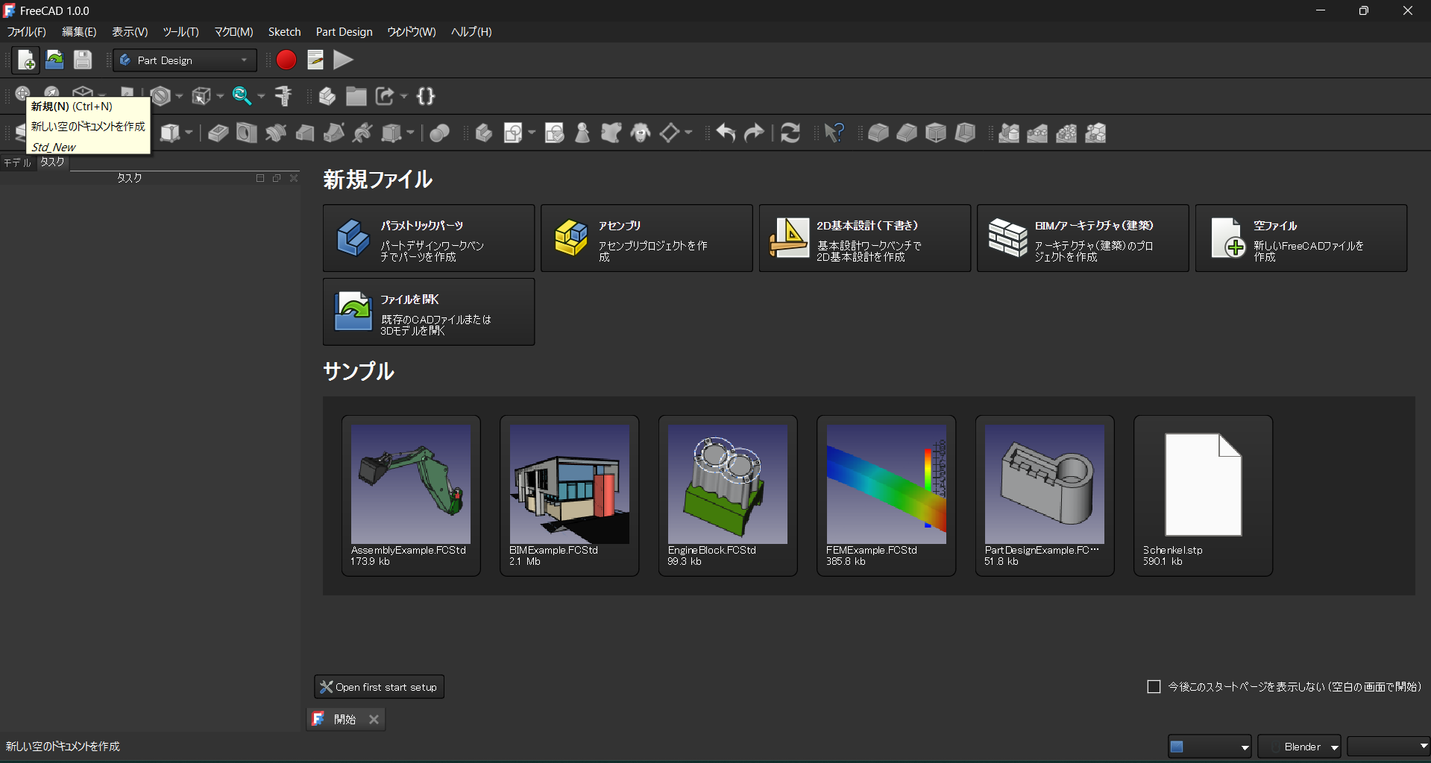The image size is (1431, 763).
Task: Select the Pocket tool icon
Action: click(218, 133)
